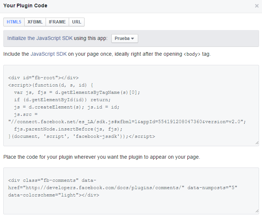Click the 'data-colorscheme="light"' line
Screen dimensions: 262x221
click(x=54, y=195)
